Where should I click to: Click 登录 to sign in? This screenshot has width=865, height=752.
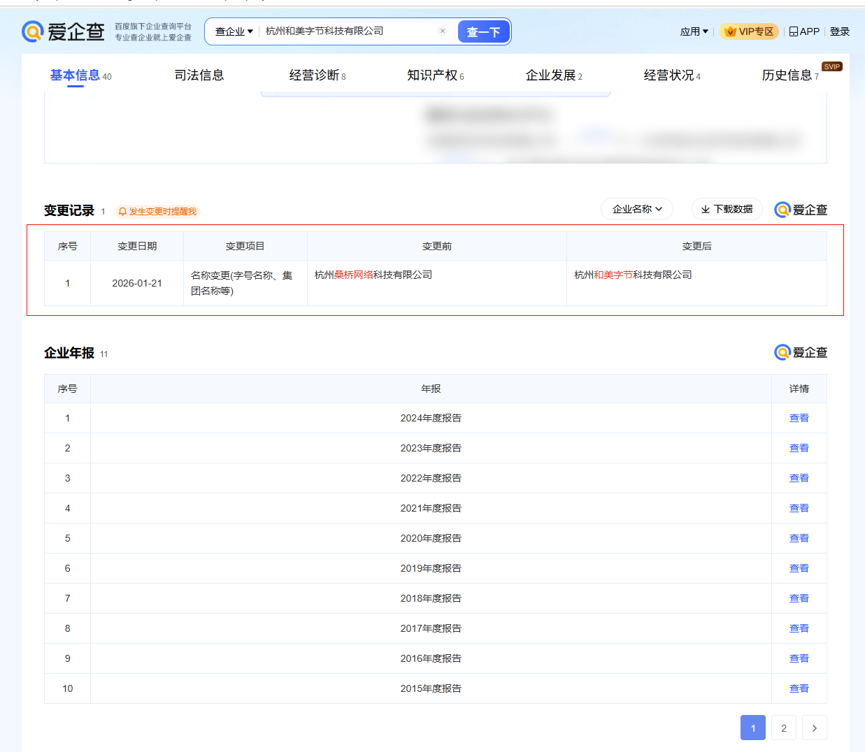click(x=838, y=31)
